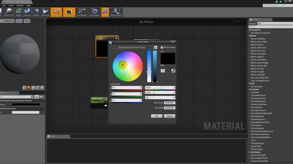
Task: Open property matrix grid icon in Details
Action: tap(37, 97)
